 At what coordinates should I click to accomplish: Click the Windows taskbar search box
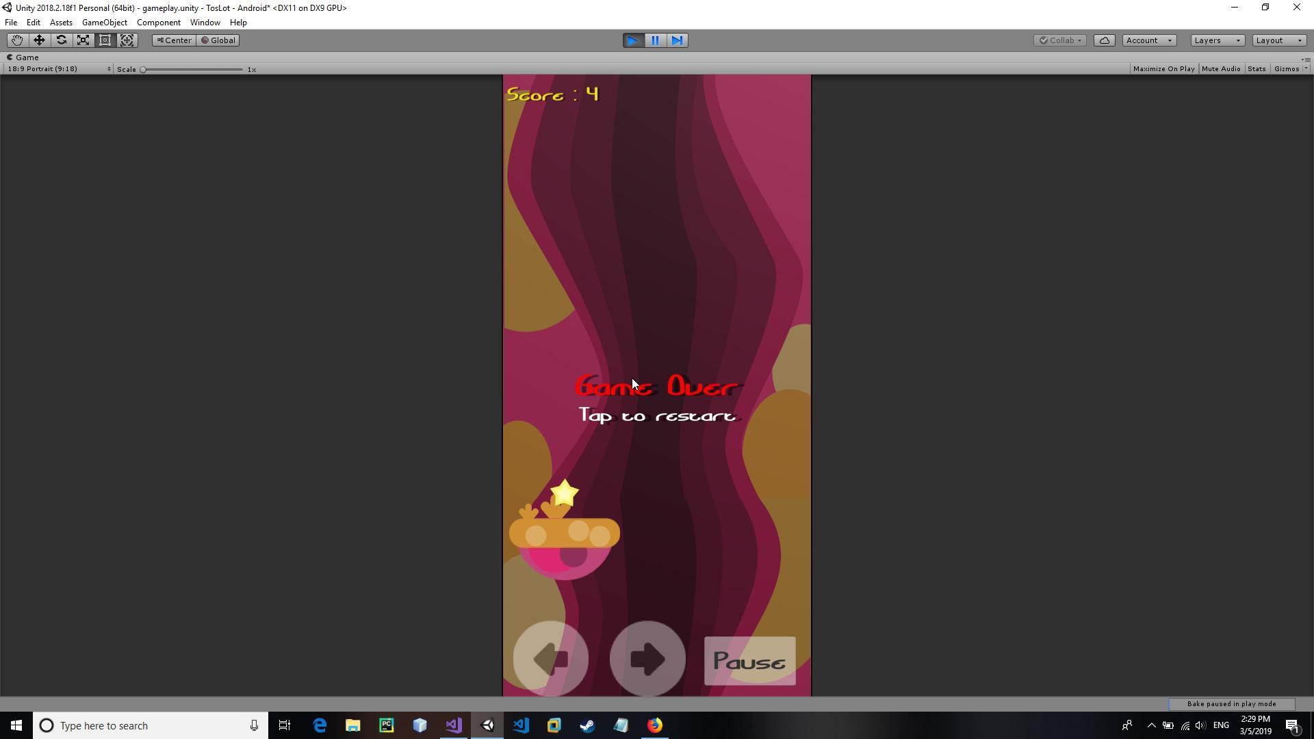(x=151, y=725)
